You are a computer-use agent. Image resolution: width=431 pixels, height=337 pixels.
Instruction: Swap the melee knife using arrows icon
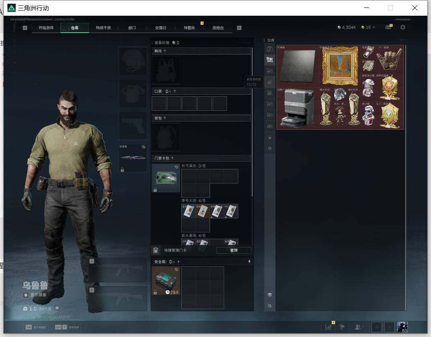(144, 147)
